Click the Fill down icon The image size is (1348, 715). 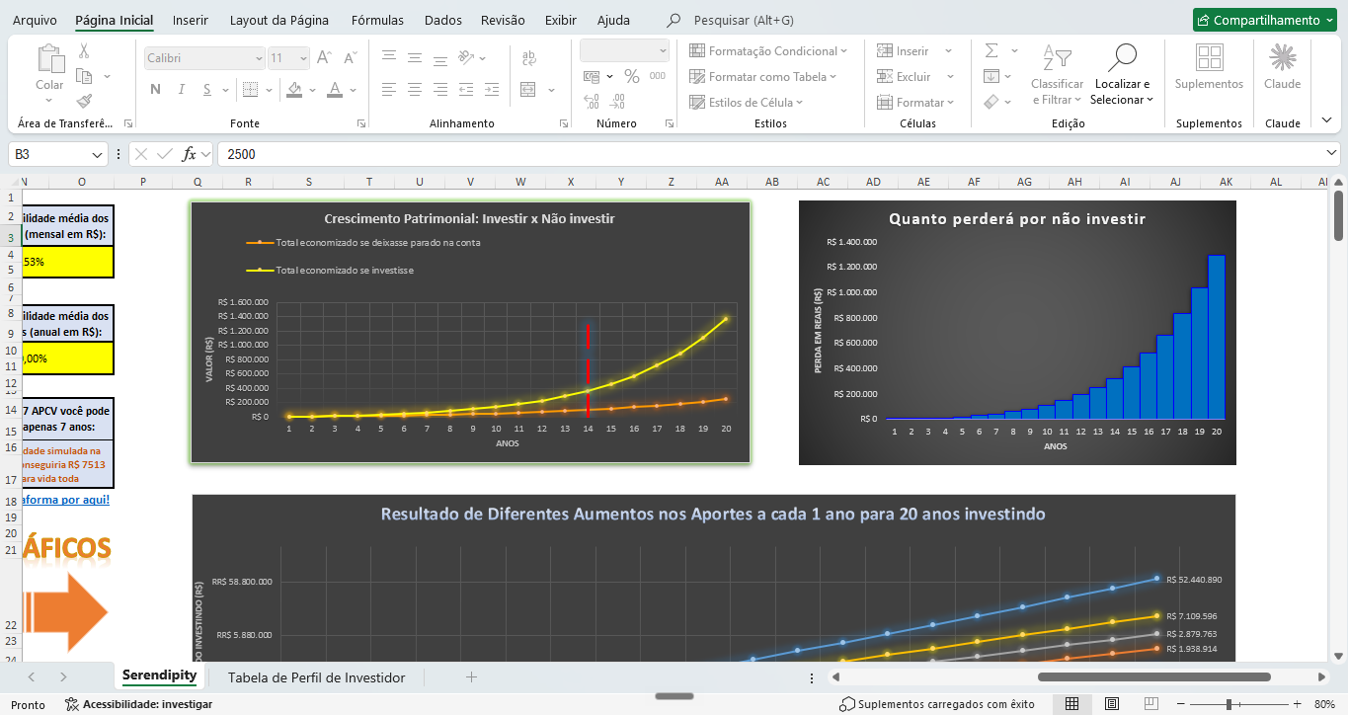click(991, 76)
